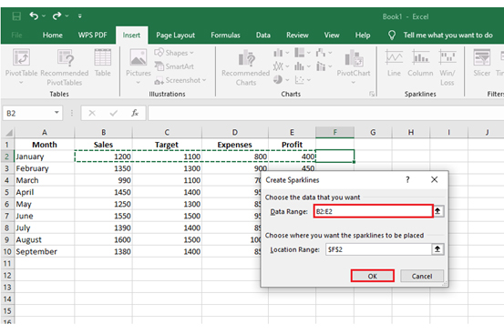Insert a hierarchy chart
This screenshot has width=504, height=334.
303,53
